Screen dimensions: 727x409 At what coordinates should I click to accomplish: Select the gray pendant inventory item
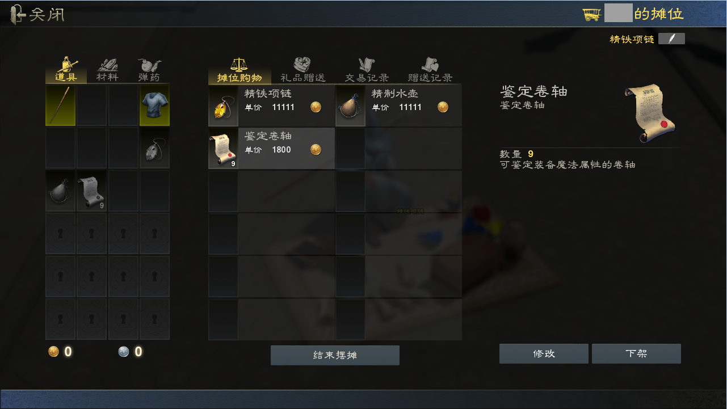click(154, 148)
